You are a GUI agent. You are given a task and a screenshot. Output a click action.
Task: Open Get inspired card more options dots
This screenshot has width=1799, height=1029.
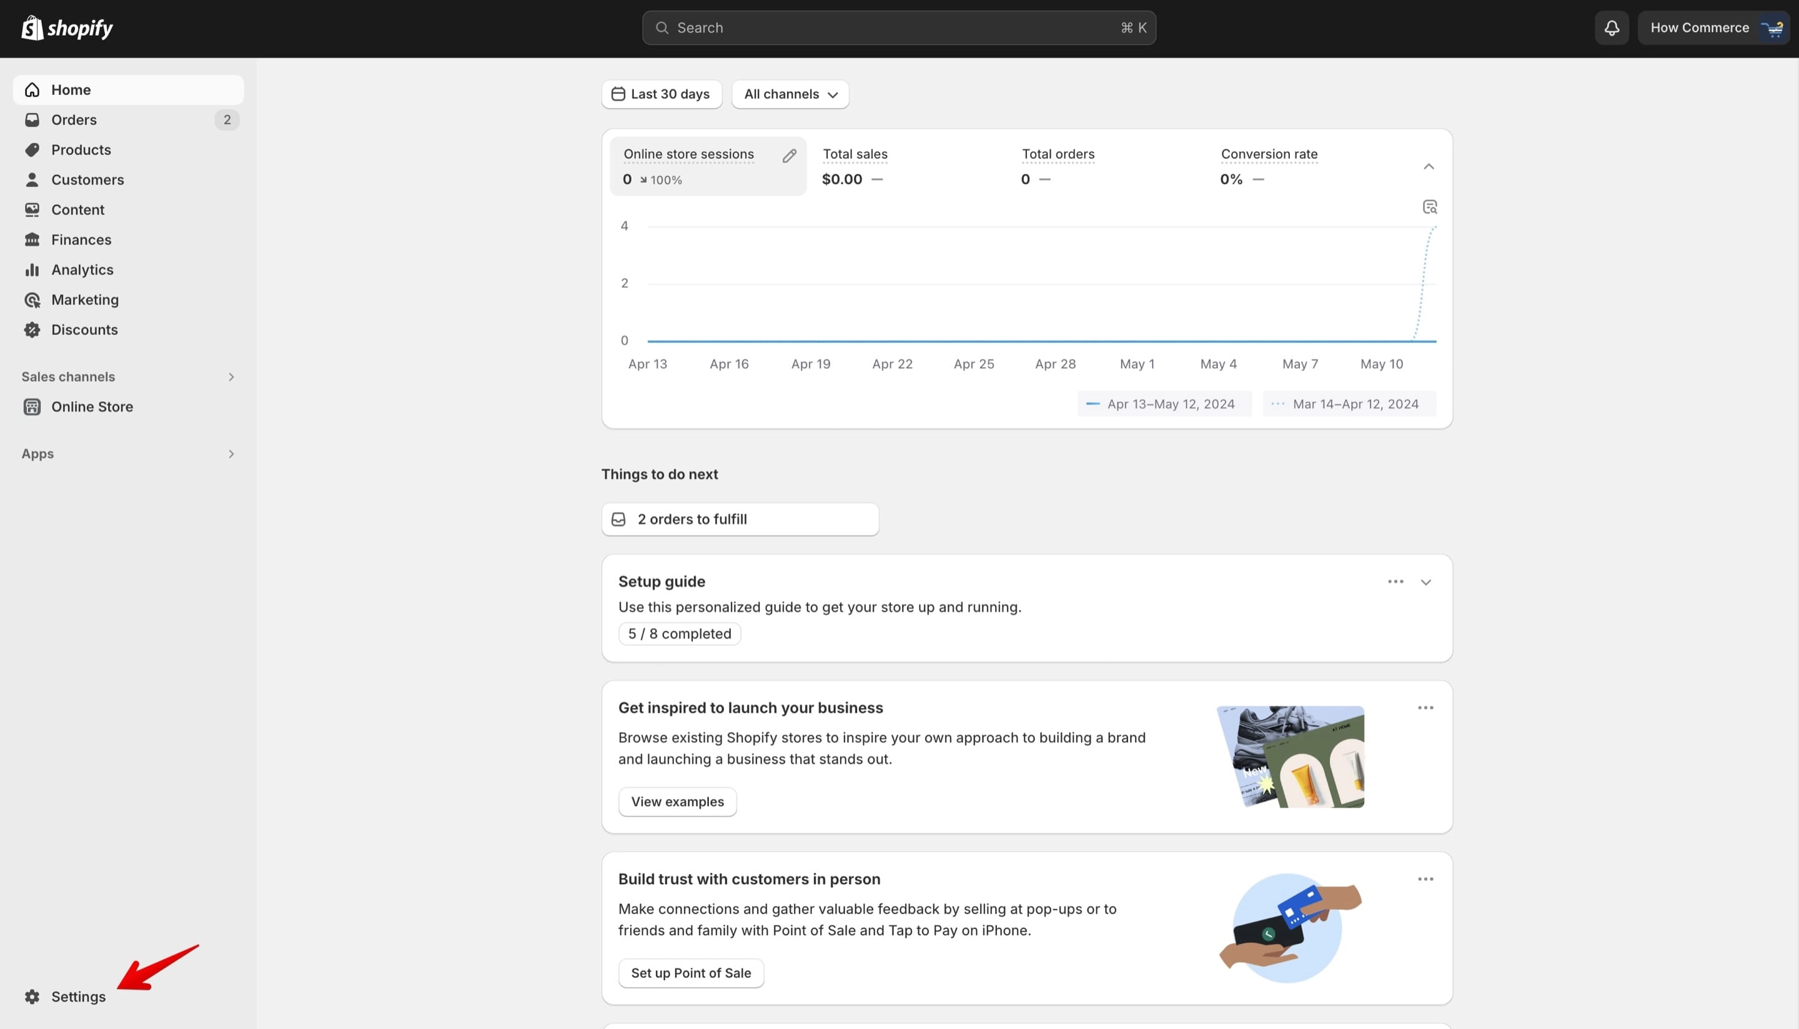1425,708
